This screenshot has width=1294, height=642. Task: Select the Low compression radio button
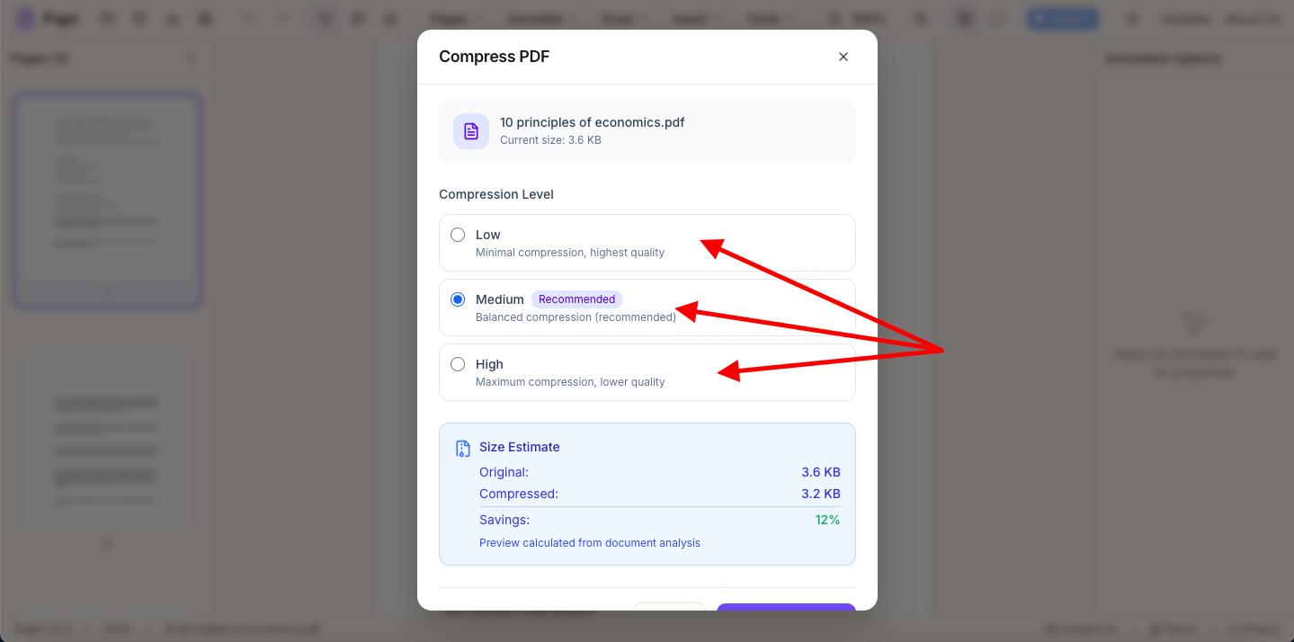pos(458,235)
